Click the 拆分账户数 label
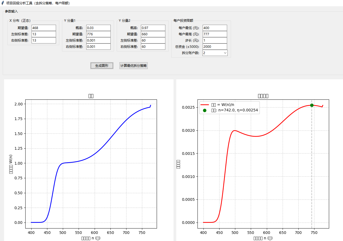Image resolution: width=343 pixels, height=241 pixels. point(190,53)
